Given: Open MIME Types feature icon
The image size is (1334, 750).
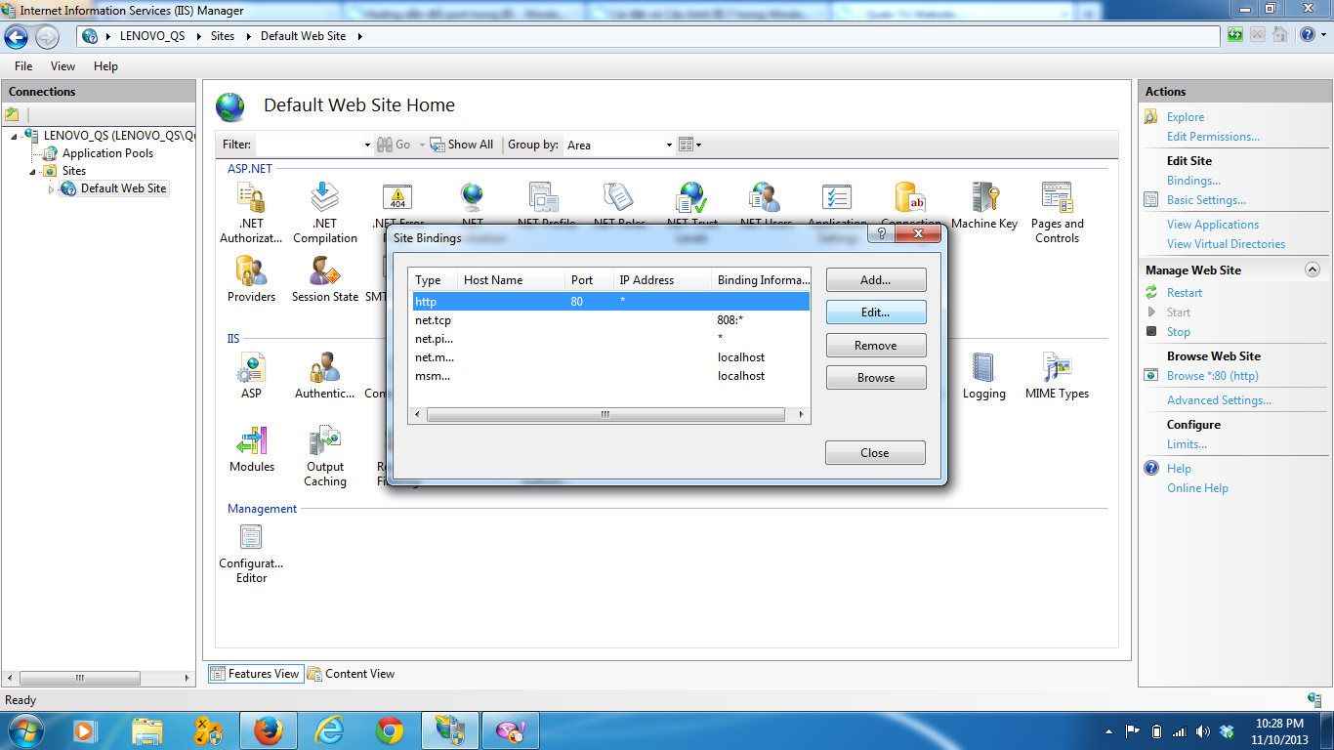Looking at the screenshot, I should click(x=1058, y=367).
